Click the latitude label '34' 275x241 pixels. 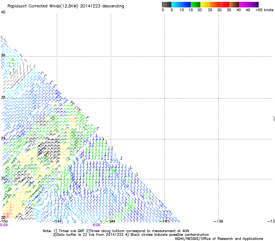click(3, 138)
